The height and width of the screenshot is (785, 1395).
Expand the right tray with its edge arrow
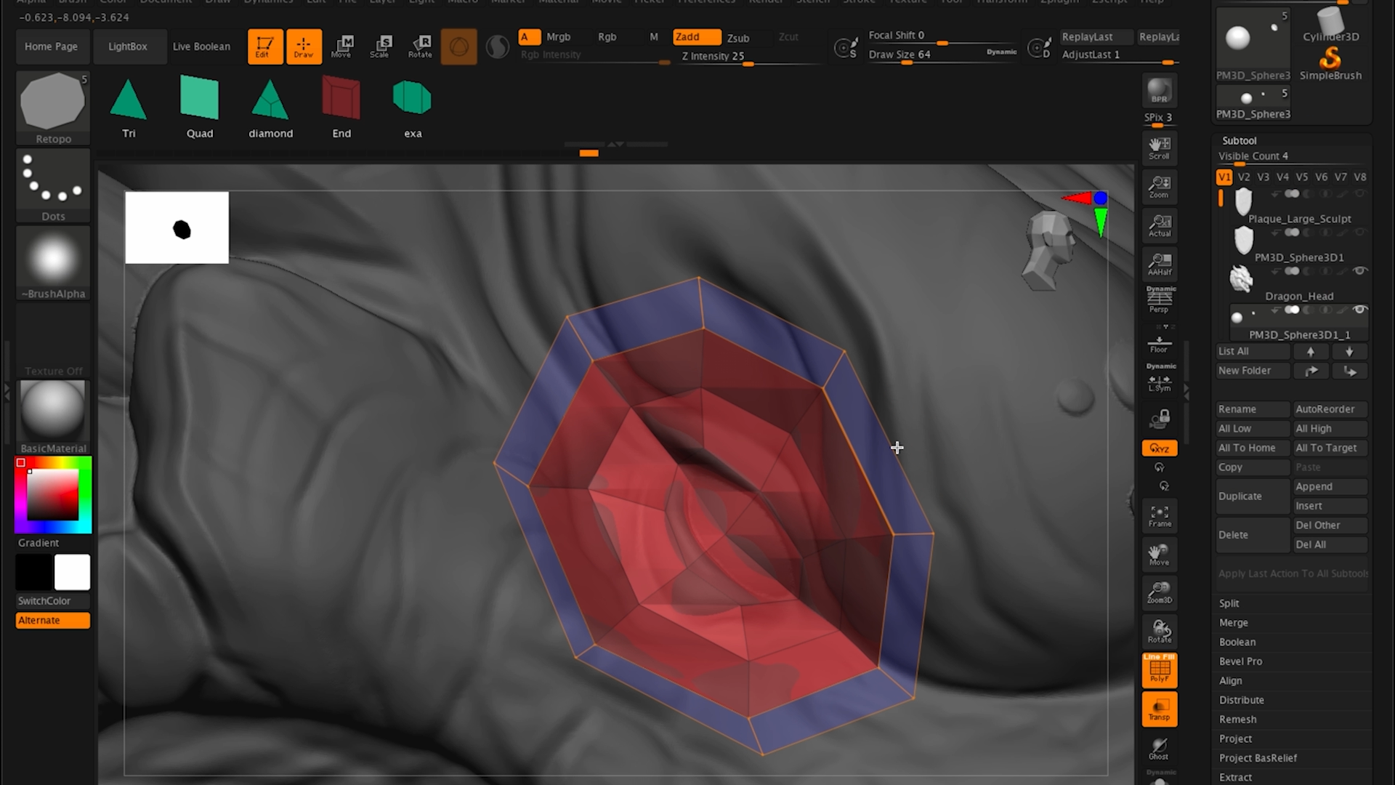click(x=1187, y=392)
